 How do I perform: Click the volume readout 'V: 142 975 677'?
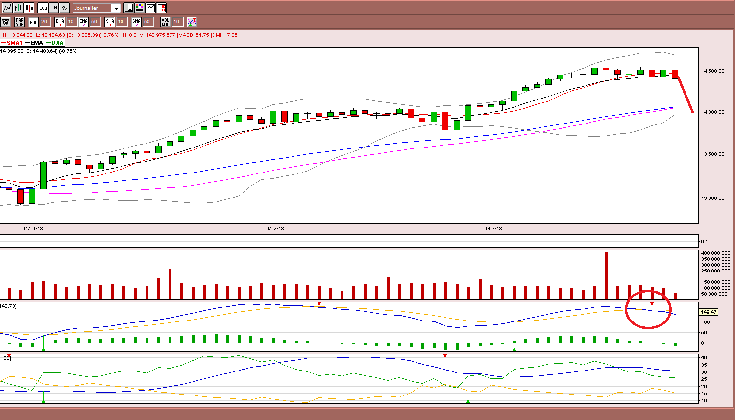(x=156, y=35)
